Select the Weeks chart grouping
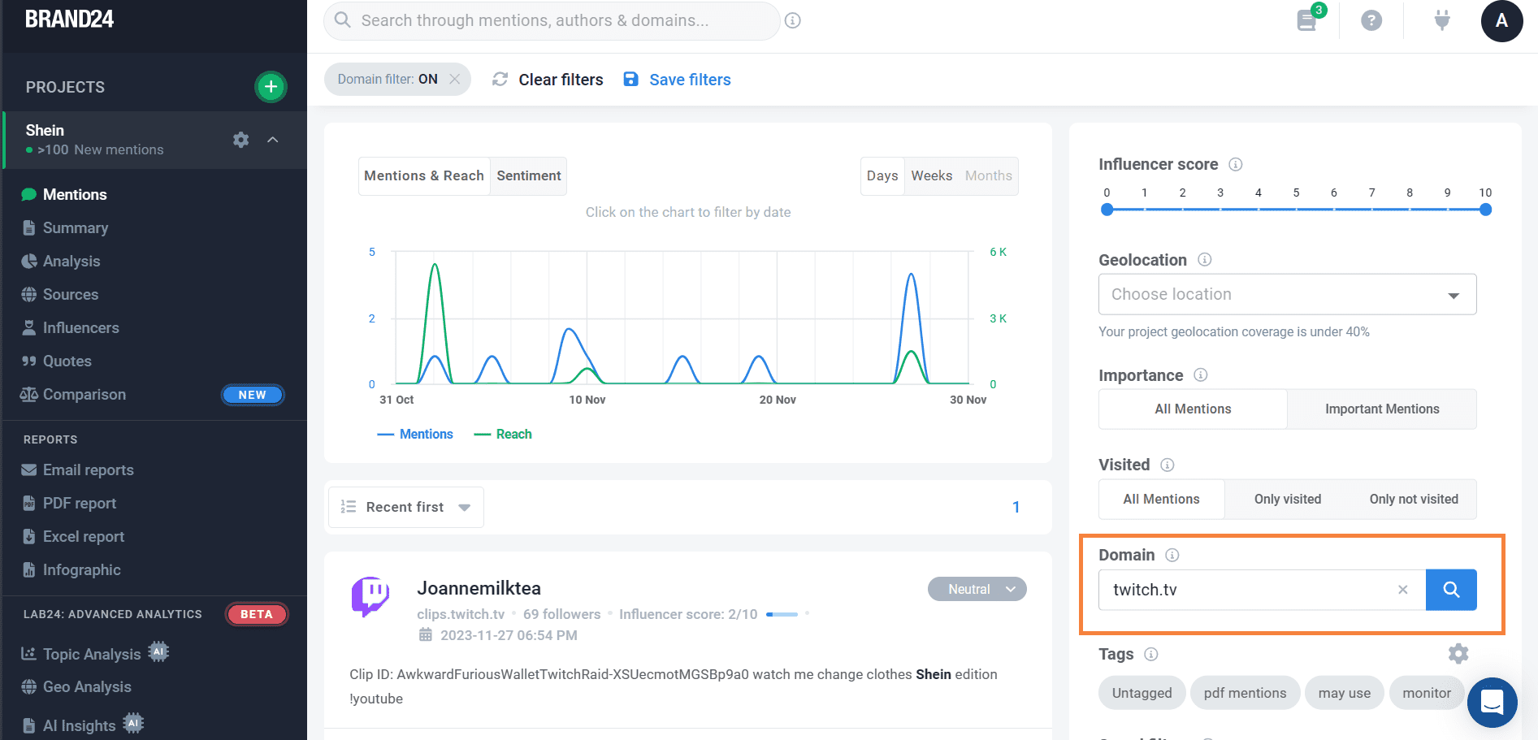Viewport: 1538px width, 740px height. click(932, 175)
